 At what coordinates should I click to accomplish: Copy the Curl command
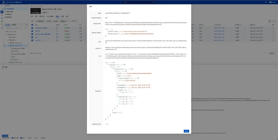click(x=158, y=58)
